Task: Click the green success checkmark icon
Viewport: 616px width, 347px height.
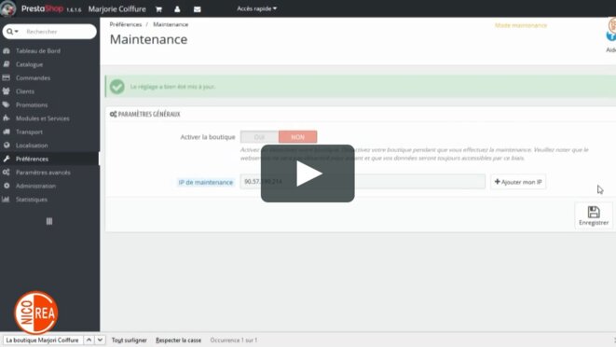Action: point(117,87)
